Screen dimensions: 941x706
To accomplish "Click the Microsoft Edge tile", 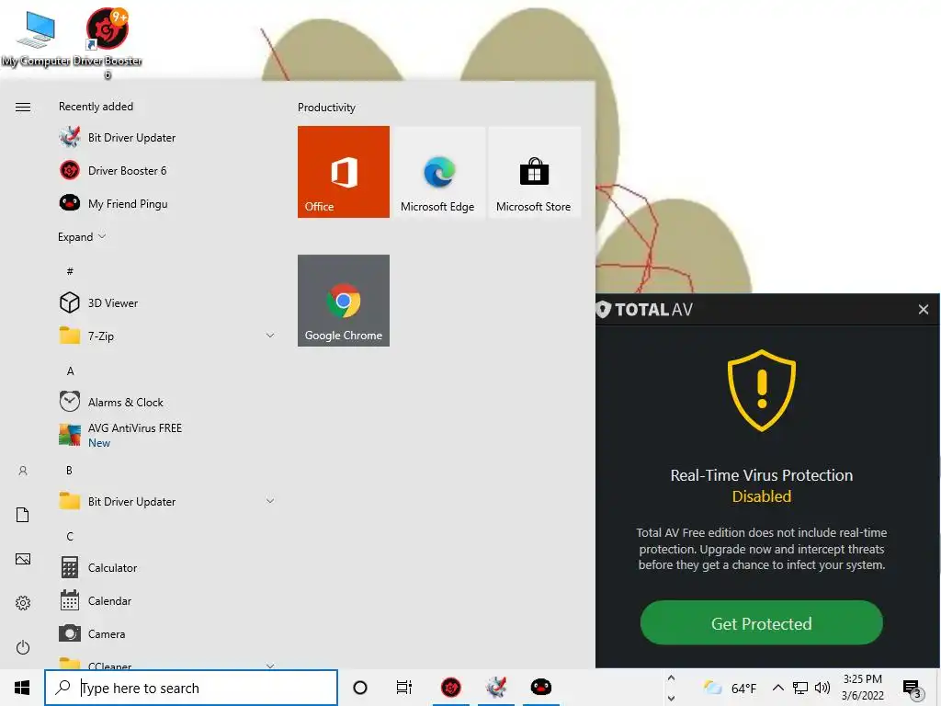I will [437, 172].
